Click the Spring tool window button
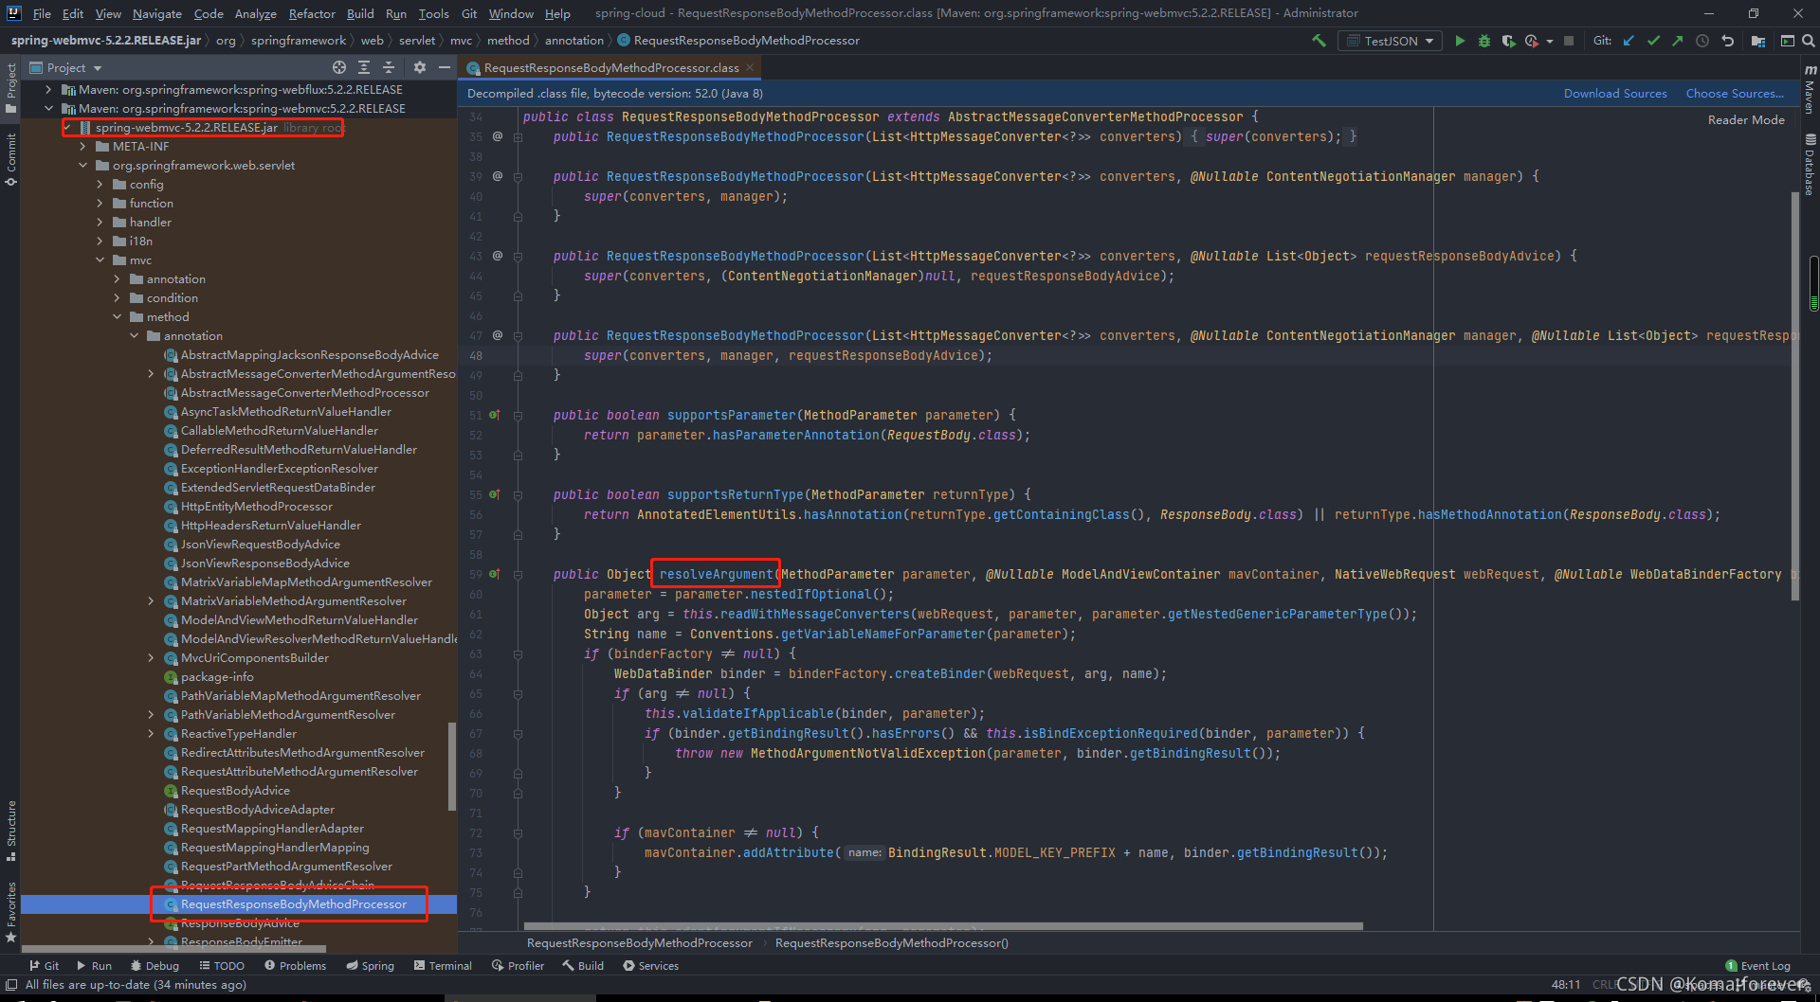This screenshot has width=1820, height=1002. click(370, 966)
